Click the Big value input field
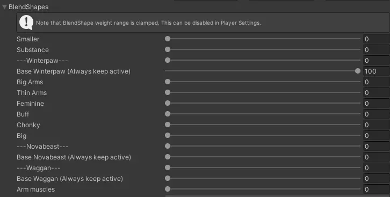 pyautogui.click(x=377, y=136)
